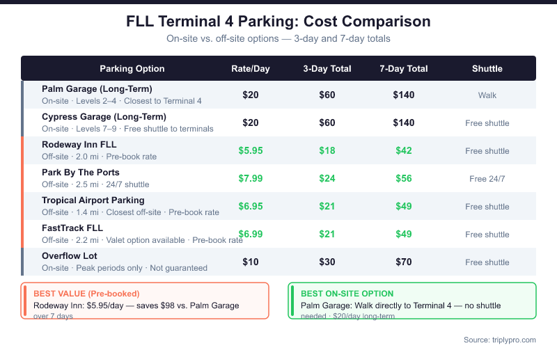Click the Rate/Day column header
This screenshot has width=557, height=348.
[x=251, y=69]
